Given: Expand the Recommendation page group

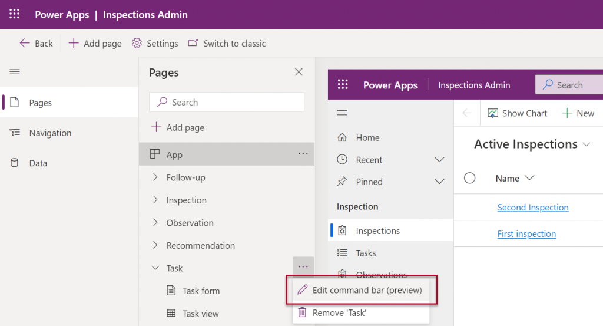Looking at the screenshot, I should [155, 245].
